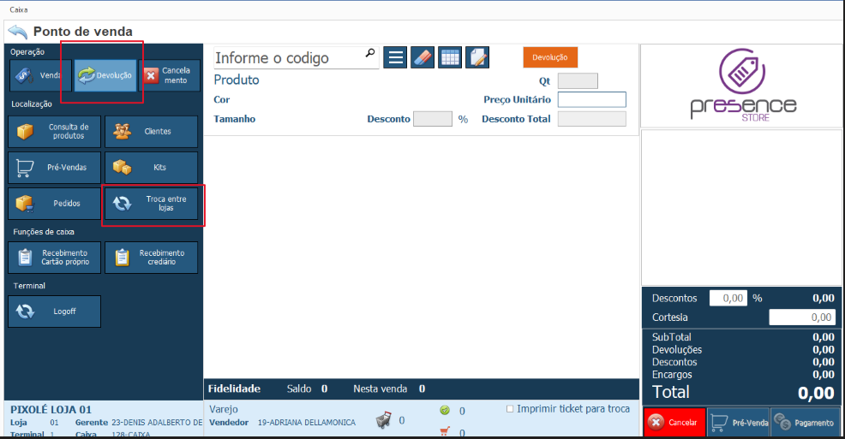Image resolution: width=845 pixels, height=439 pixels.
Task: Click the back arrow beside Ponto de venda
Action: click(17, 32)
